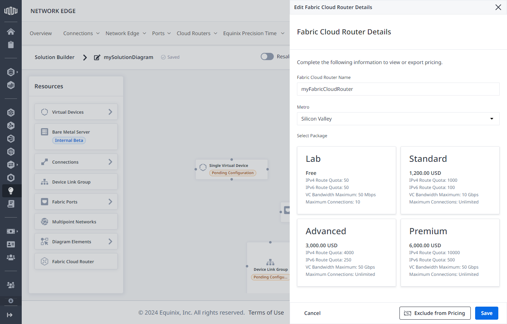Open the home icon in sidebar

(x=11, y=31)
